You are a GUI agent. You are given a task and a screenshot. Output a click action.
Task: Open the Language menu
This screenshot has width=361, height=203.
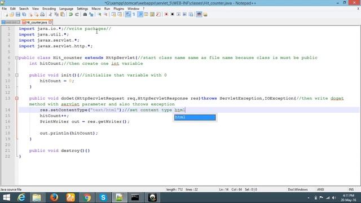[67, 9]
